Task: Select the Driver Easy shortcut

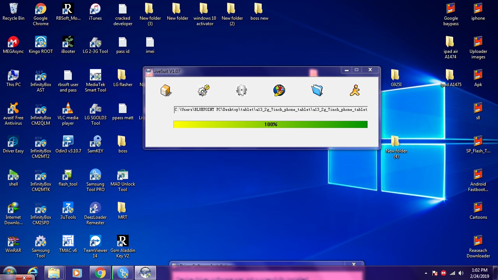Action: click(x=13, y=145)
